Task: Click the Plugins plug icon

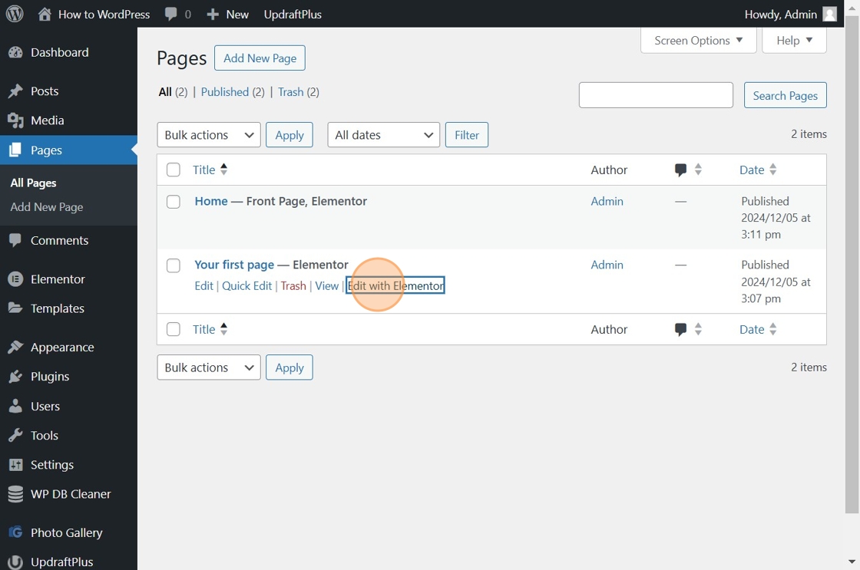Action: (x=15, y=377)
